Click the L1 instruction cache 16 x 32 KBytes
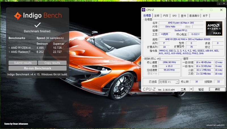The image size is (227, 129). (203, 66)
